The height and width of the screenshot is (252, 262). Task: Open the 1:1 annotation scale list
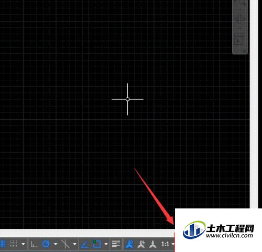pos(167,244)
